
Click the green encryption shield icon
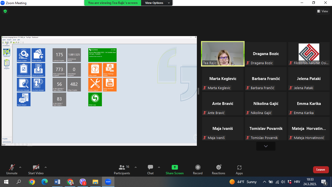(x=5, y=11)
